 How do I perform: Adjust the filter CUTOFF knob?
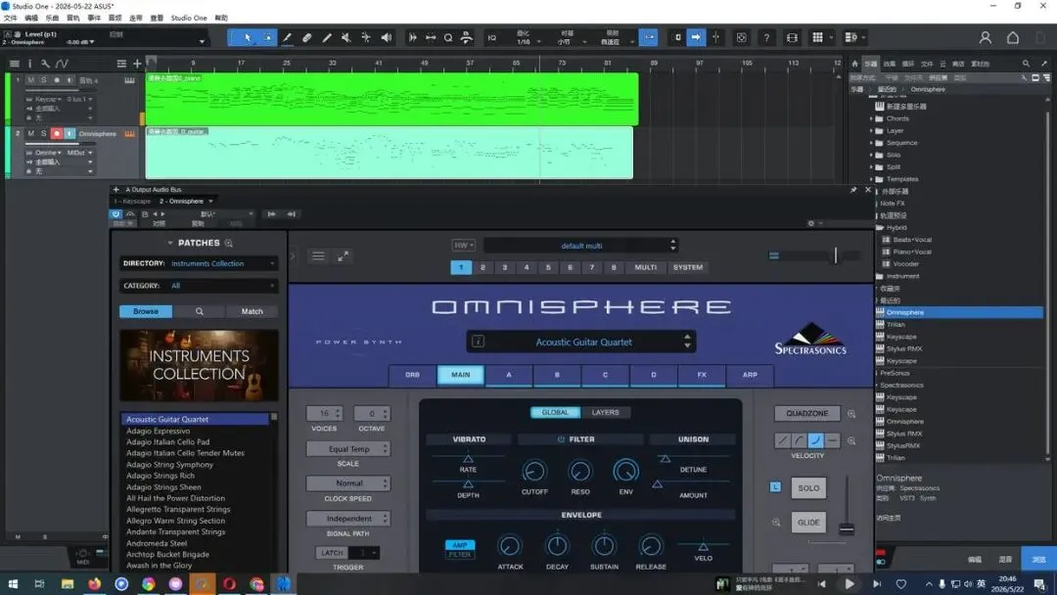[534, 471]
